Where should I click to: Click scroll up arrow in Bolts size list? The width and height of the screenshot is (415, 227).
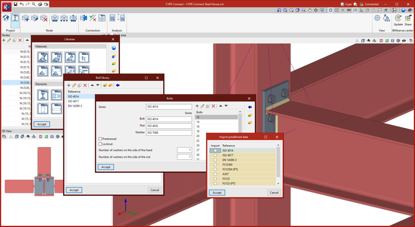240,112
